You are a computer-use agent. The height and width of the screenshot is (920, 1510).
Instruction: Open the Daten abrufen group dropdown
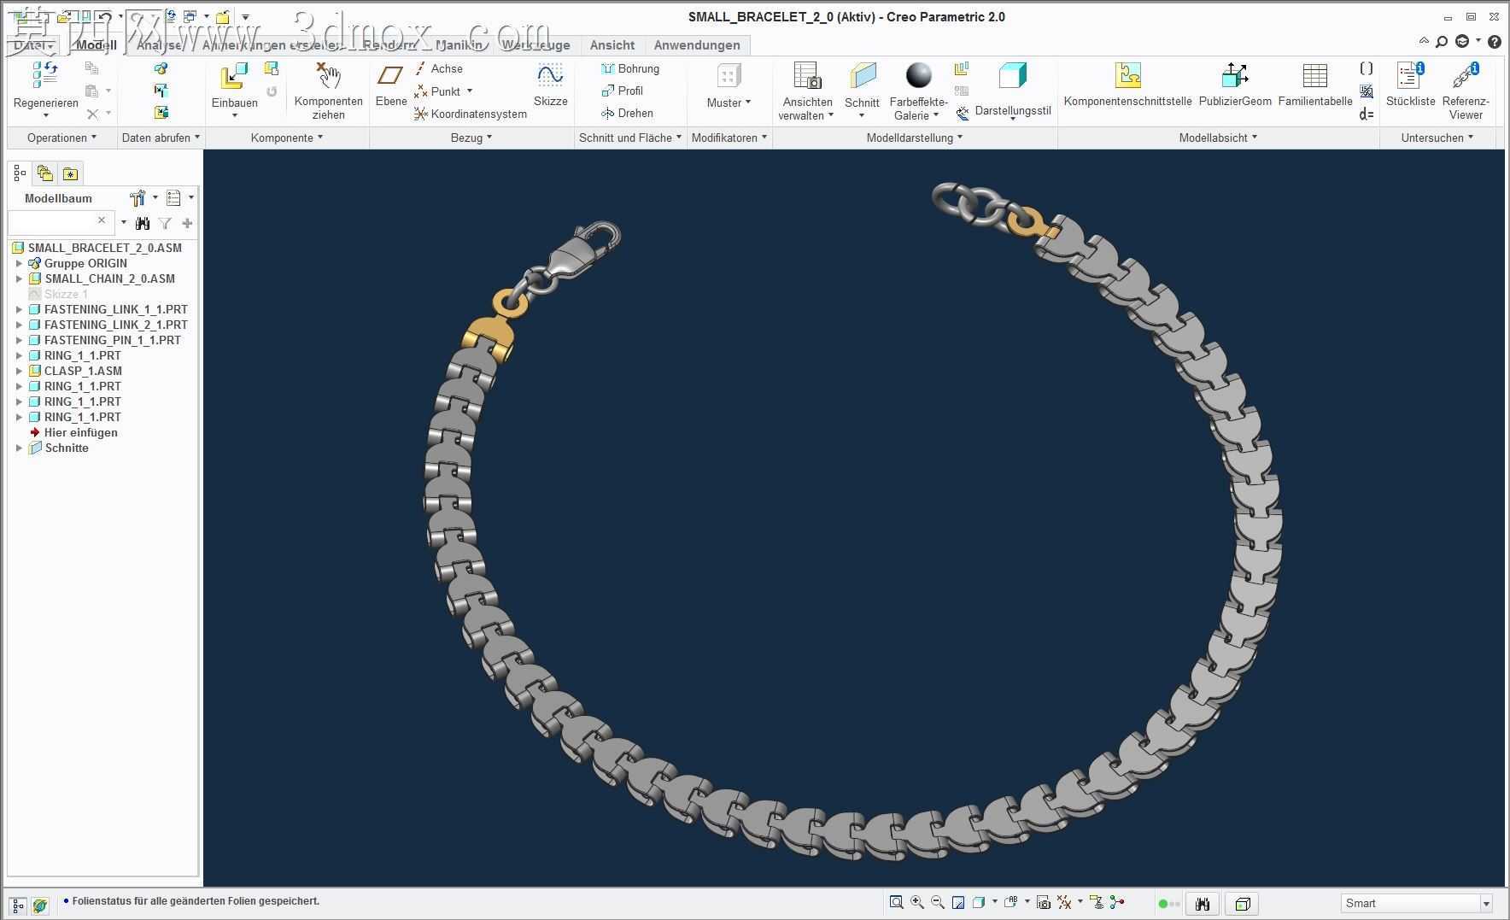pyautogui.click(x=161, y=138)
